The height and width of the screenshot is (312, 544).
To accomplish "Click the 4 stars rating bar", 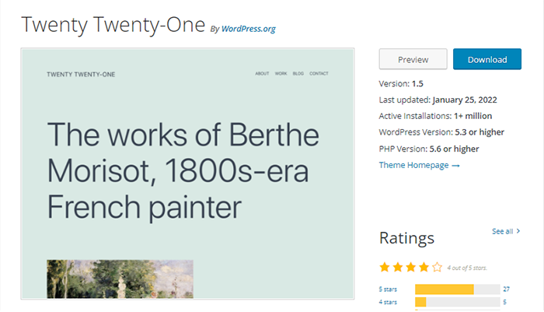I will pos(457,302).
